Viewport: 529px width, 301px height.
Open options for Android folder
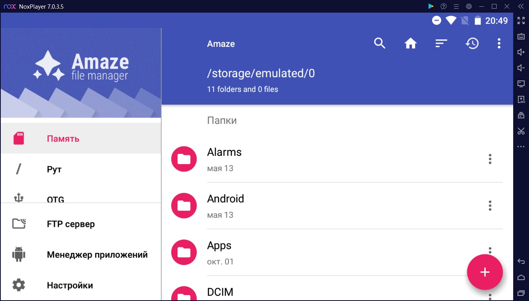tap(490, 206)
